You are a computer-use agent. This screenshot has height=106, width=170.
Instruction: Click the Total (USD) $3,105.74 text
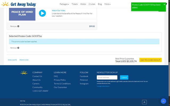pos(126,61)
